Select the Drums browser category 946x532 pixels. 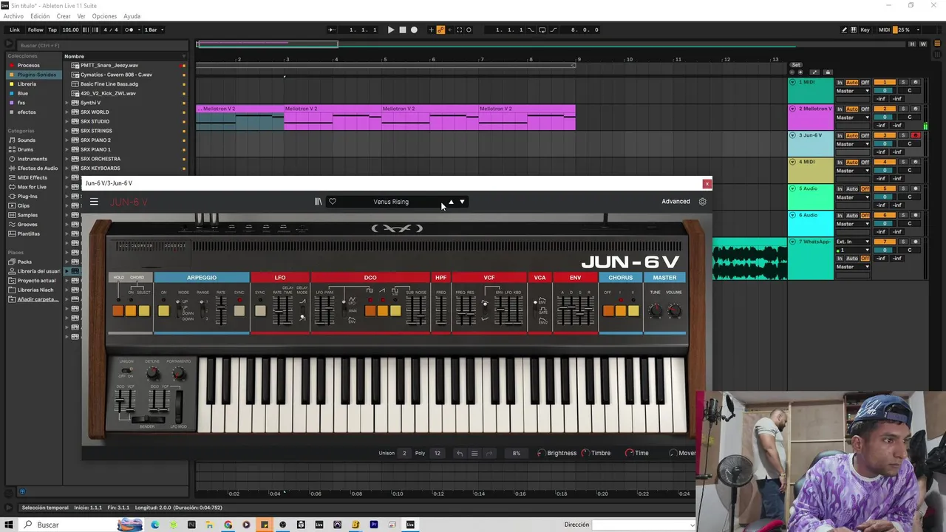pos(25,149)
